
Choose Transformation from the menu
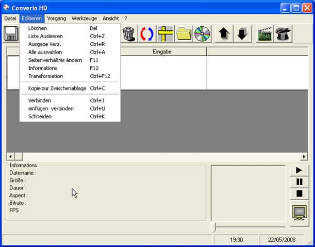point(70,76)
